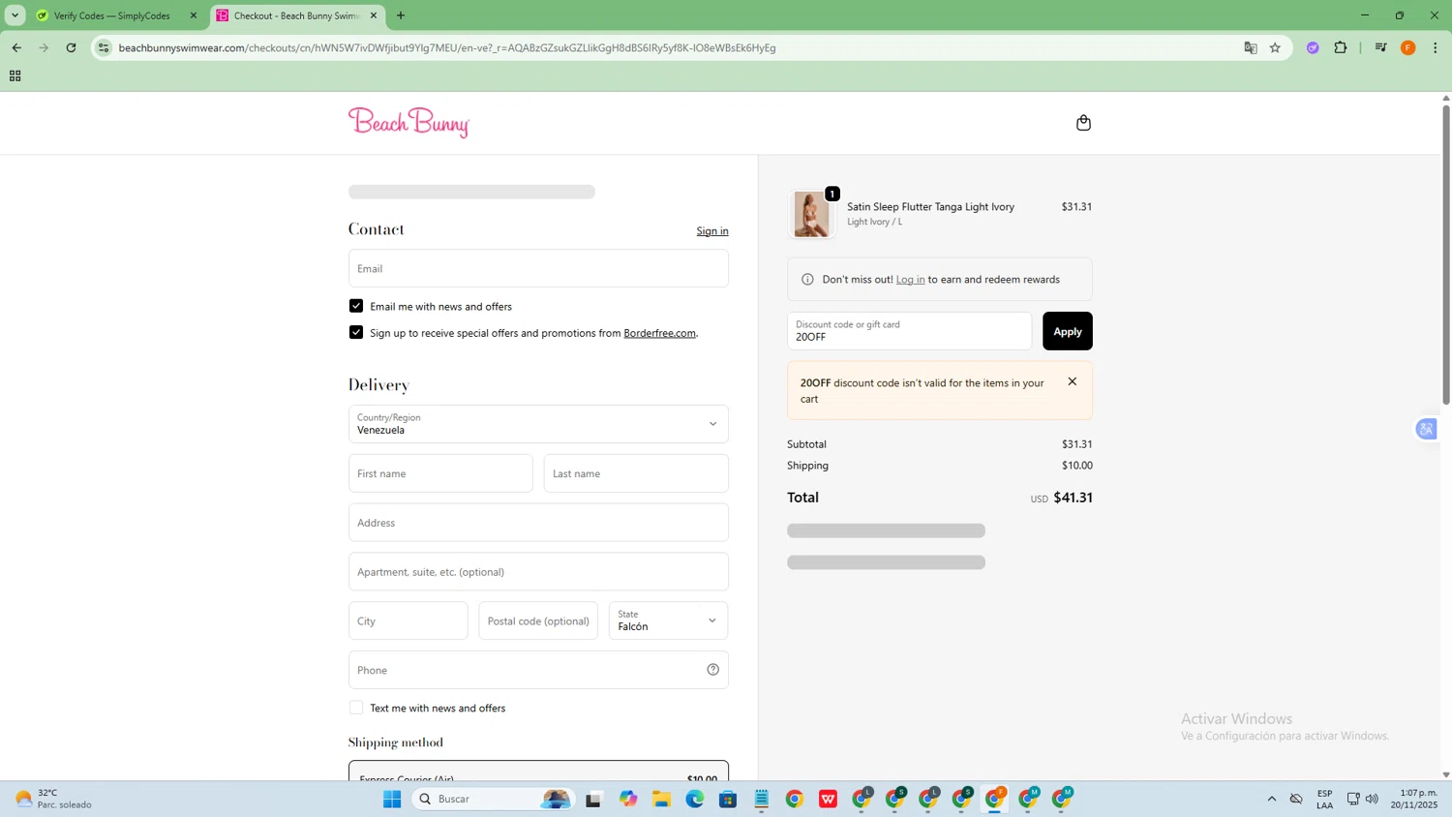
Task: Open File Explorer from taskbar
Action: click(x=661, y=799)
